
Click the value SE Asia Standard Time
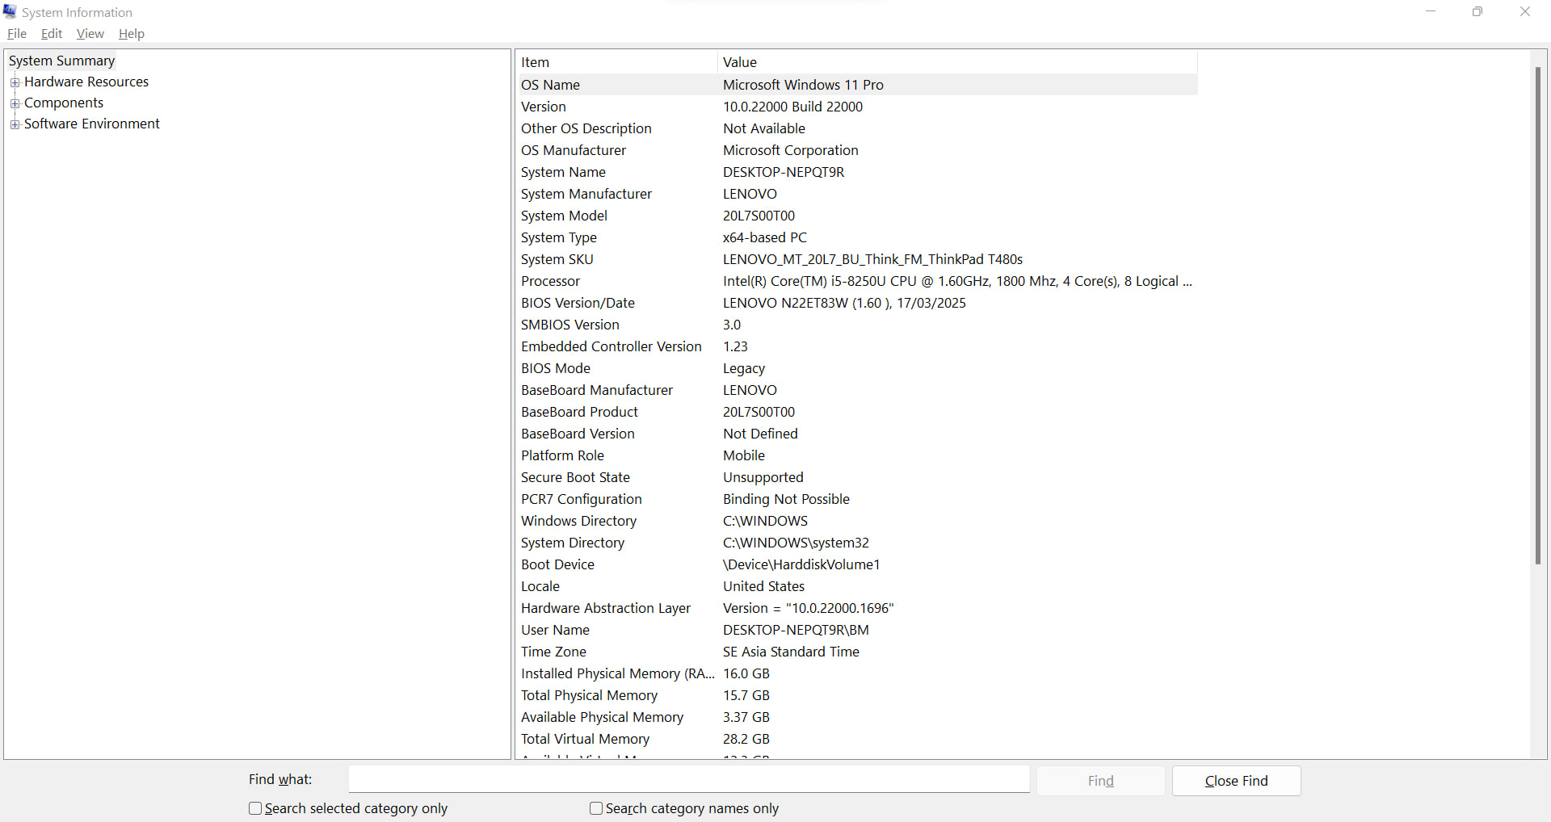tap(791, 652)
